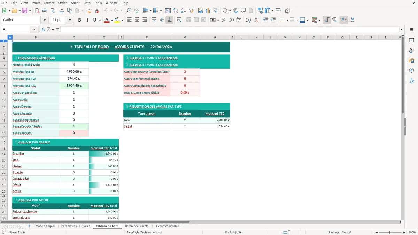Screen dimensions: 418x235
Task: Click the Cut scissors icon
Action: click(62, 11)
